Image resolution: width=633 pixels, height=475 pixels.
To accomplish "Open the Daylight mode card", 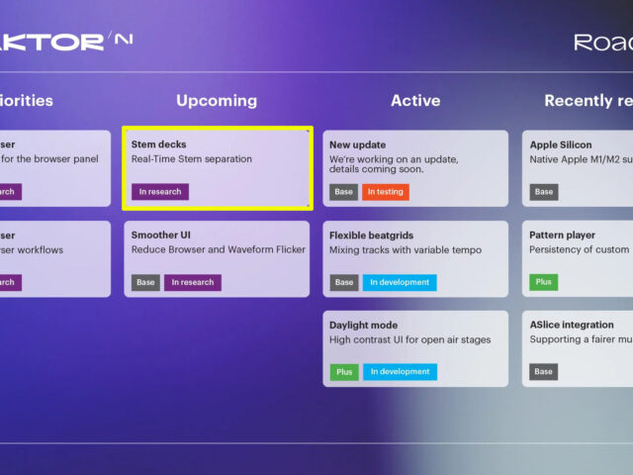I will pos(415,348).
